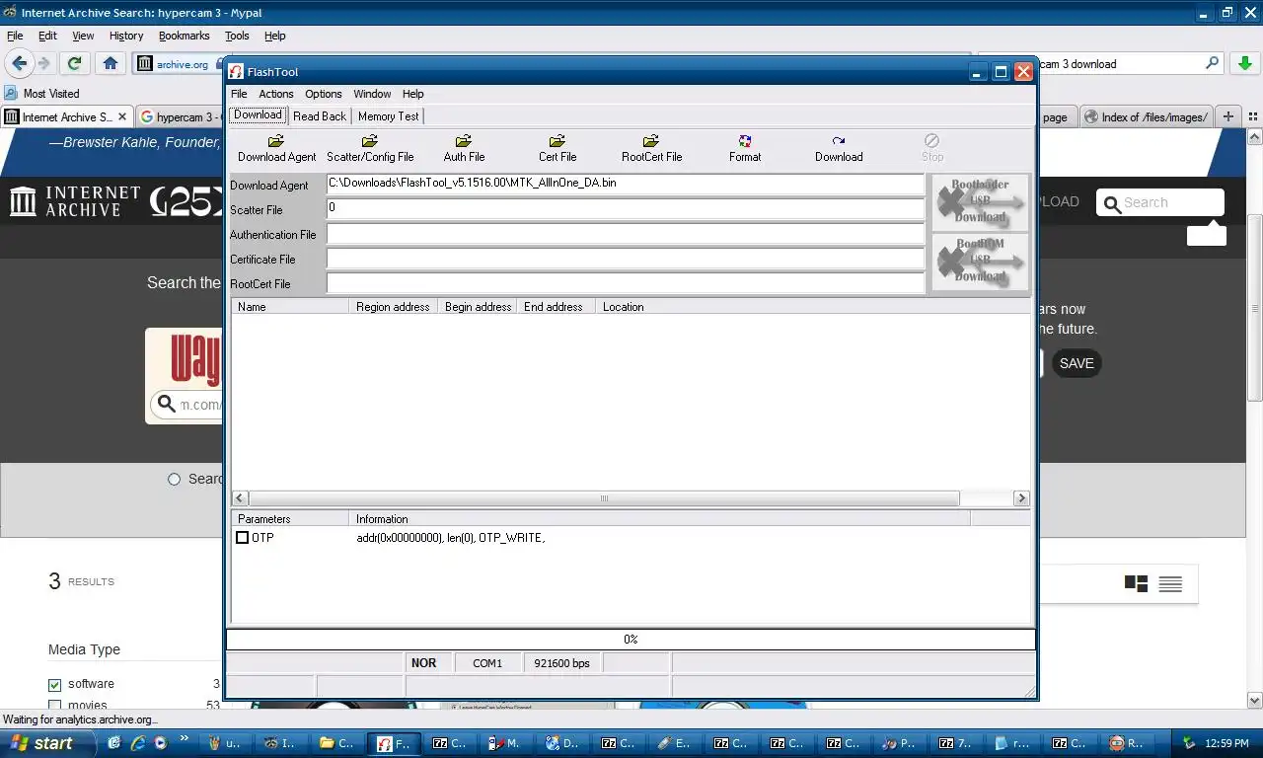Switch to grid view on Archive results
Image resolution: width=1263 pixels, height=758 pixels.
pos(1136,584)
